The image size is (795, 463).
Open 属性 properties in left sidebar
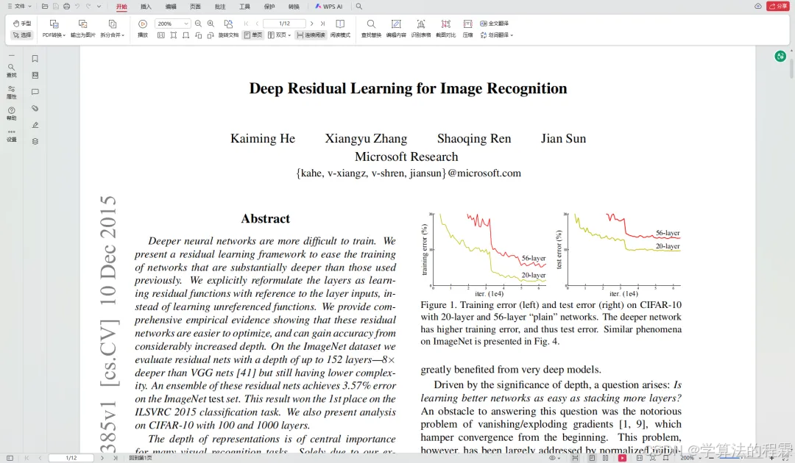pyautogui.click(x=11, y=92)
